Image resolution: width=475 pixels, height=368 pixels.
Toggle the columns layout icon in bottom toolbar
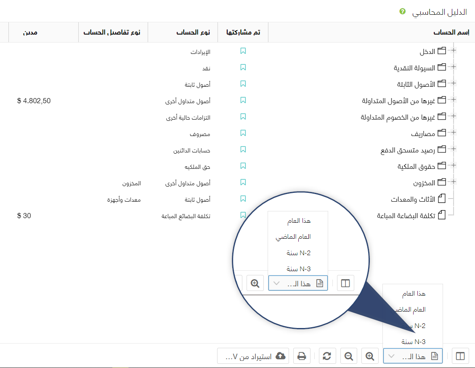click(460, 356)
